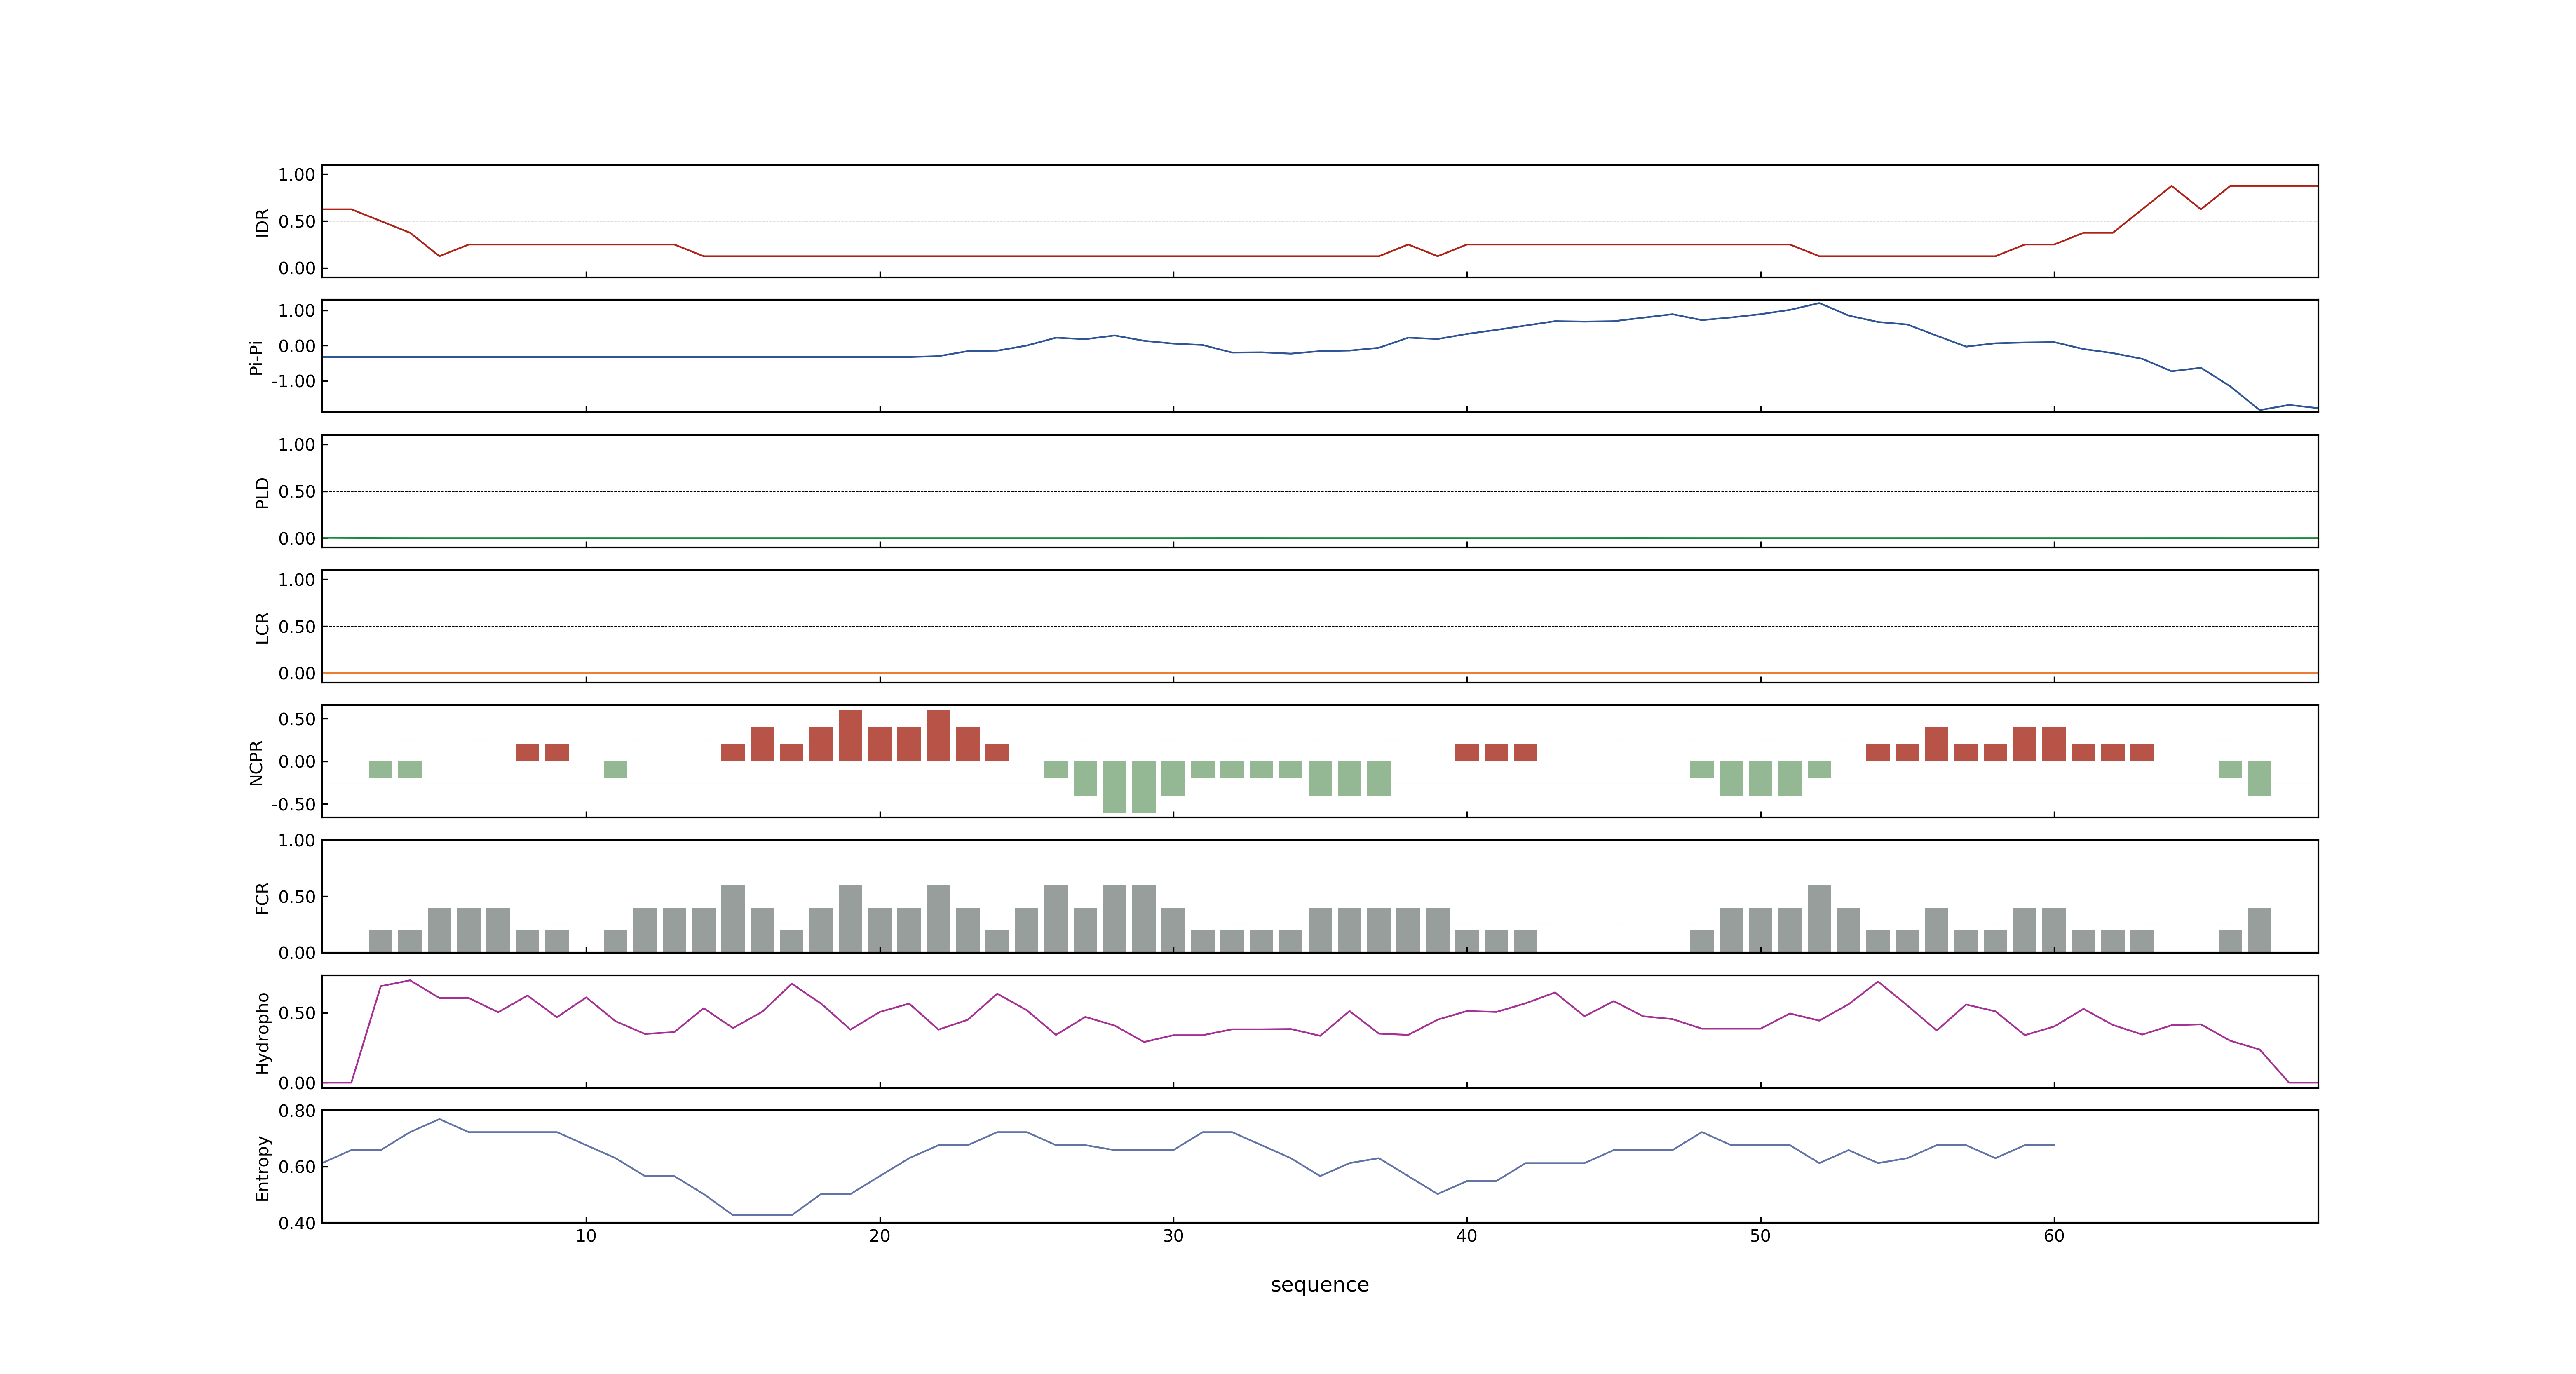Click the '0.50' tick on the Hydropho axis
Viewport: 2576px width, 1374px height.
tap(297, 1013)
